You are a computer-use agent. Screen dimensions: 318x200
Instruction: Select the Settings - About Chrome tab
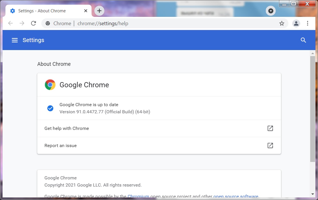pos(48,11)
